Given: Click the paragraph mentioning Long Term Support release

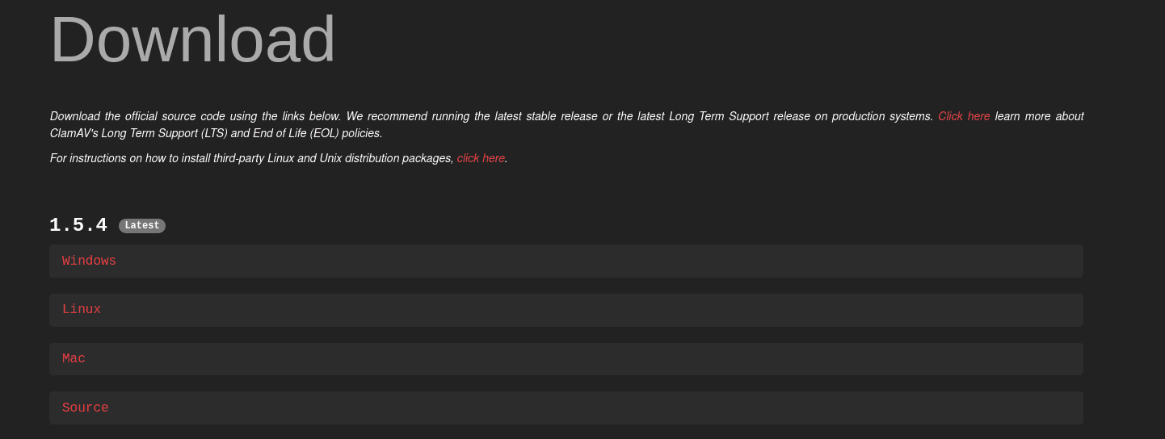Looking at the screenshot, I should pyautogui.click(x=566, y=124).
